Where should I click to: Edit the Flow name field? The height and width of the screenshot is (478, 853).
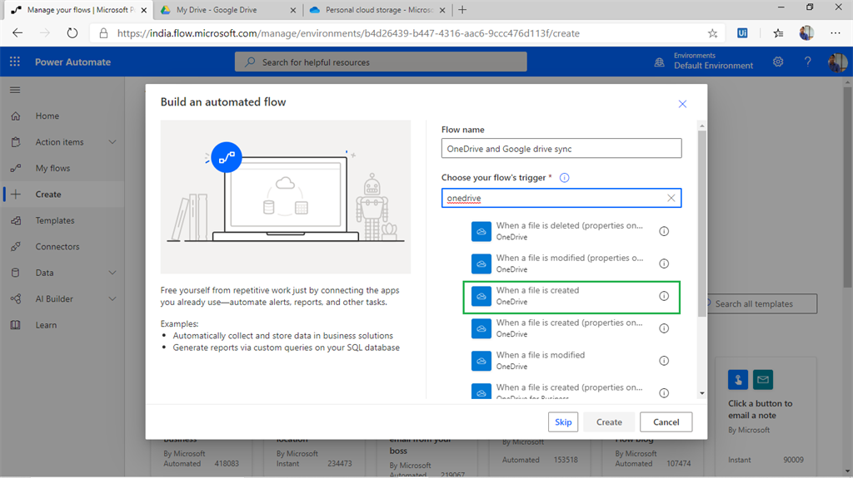pyautogui.click(x=561, y=148)
